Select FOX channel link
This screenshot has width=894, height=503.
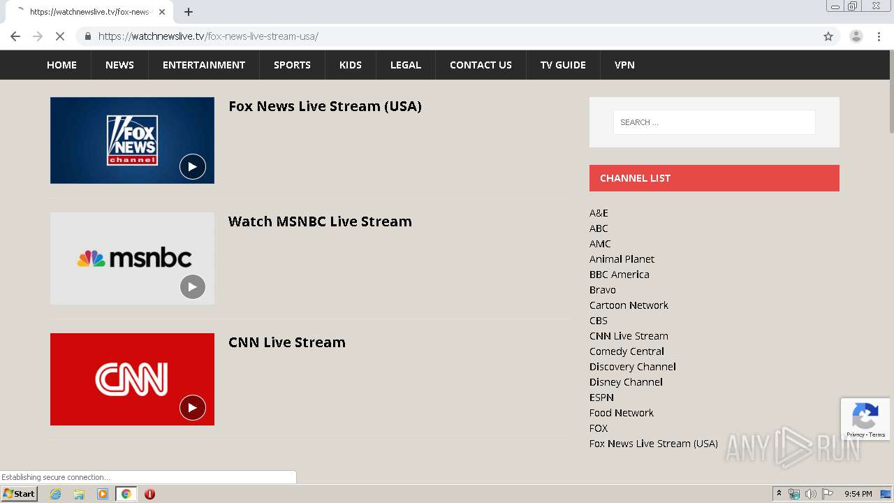point(599,428)
